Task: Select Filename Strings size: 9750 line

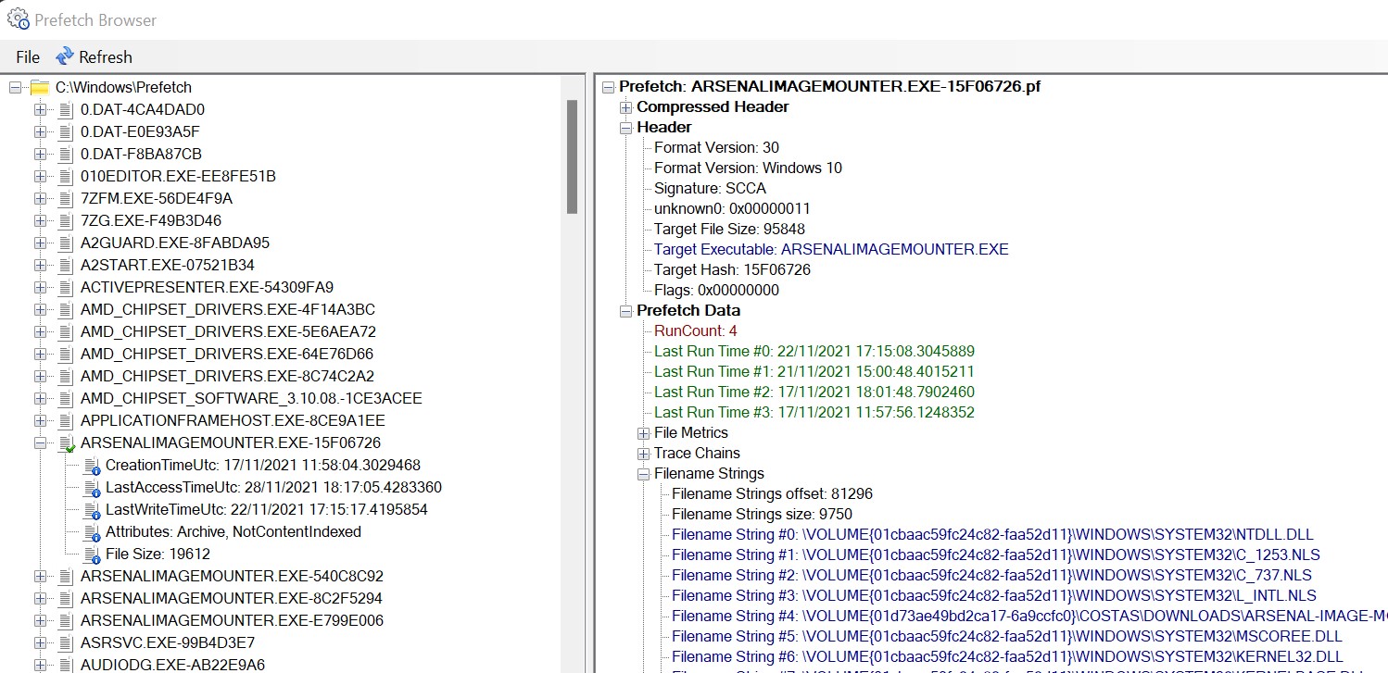Action: pyautogui.click(x=762, y=514)
